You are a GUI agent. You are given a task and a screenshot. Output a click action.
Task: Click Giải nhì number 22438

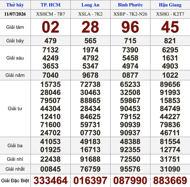click(50, 159)
